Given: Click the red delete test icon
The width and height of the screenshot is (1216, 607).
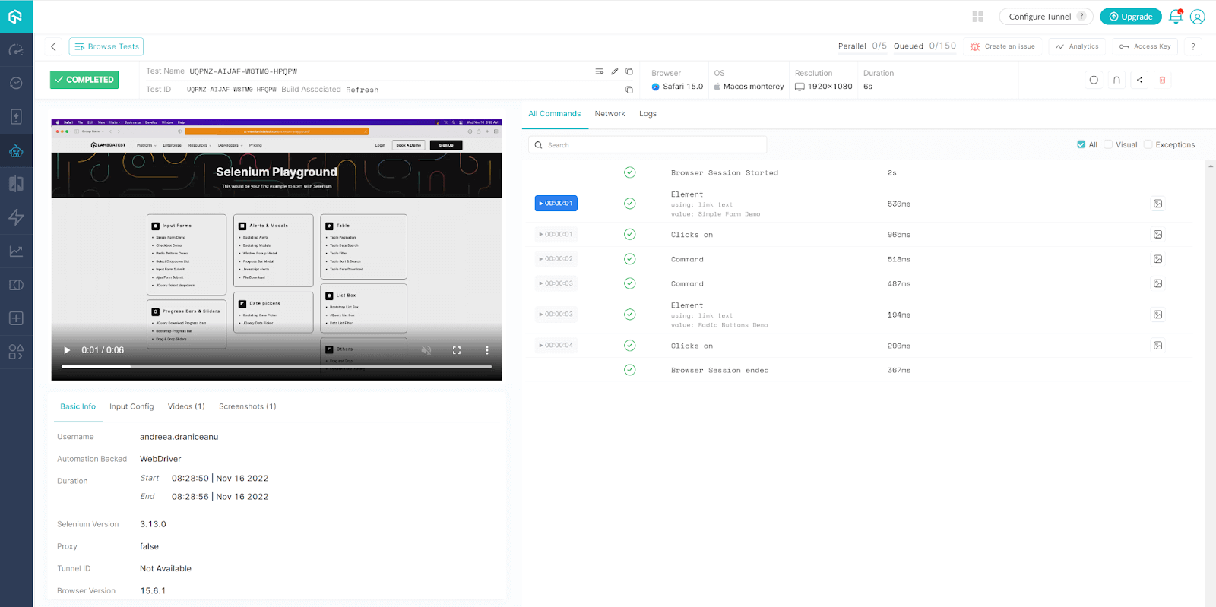Looking at the screenshot, I should point(1162,80).
